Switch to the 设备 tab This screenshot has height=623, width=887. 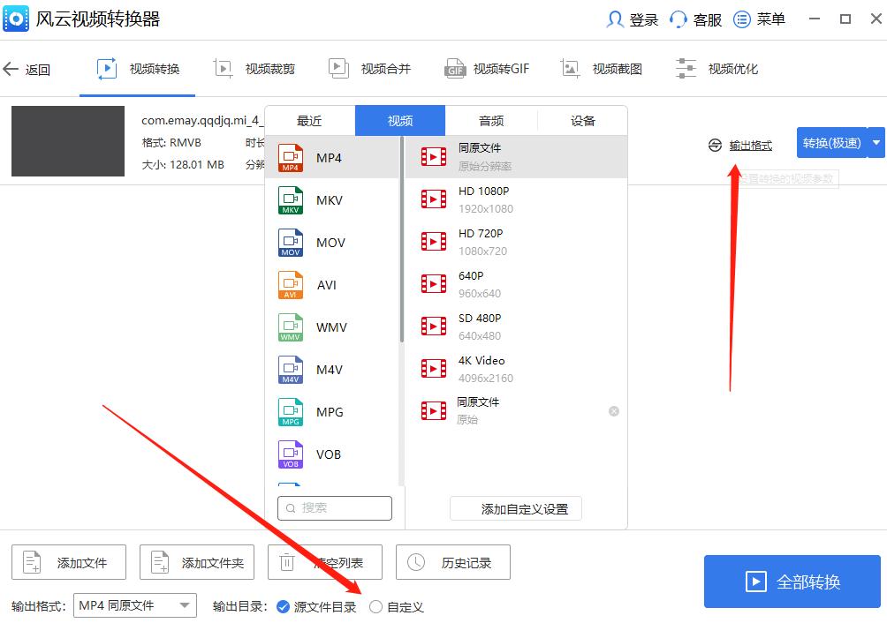click(x=581, y=120)
